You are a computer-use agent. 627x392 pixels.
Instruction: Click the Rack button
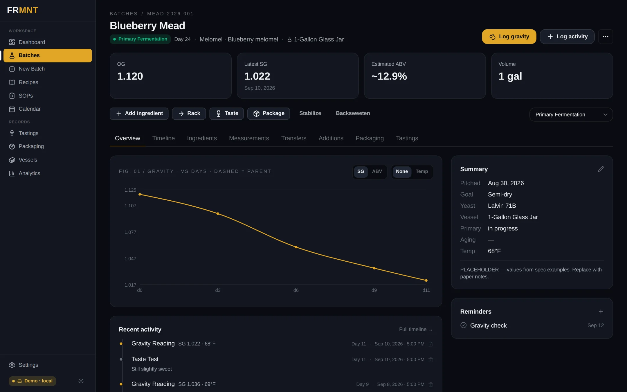189,114
